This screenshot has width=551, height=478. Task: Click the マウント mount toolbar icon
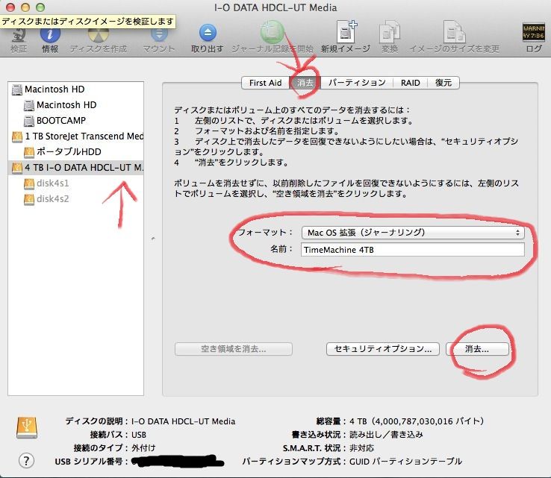(159, 34)
